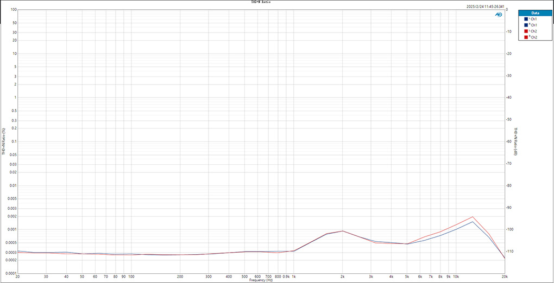Click the red swatch for R Ch2
The height and width of the screenshot is (283, 554).
coord(526,37)
